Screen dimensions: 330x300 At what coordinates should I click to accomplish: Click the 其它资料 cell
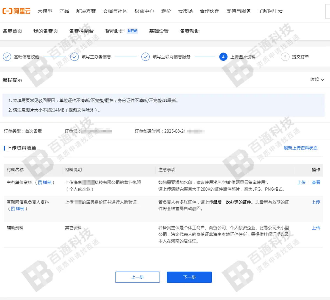pos(73,228)
